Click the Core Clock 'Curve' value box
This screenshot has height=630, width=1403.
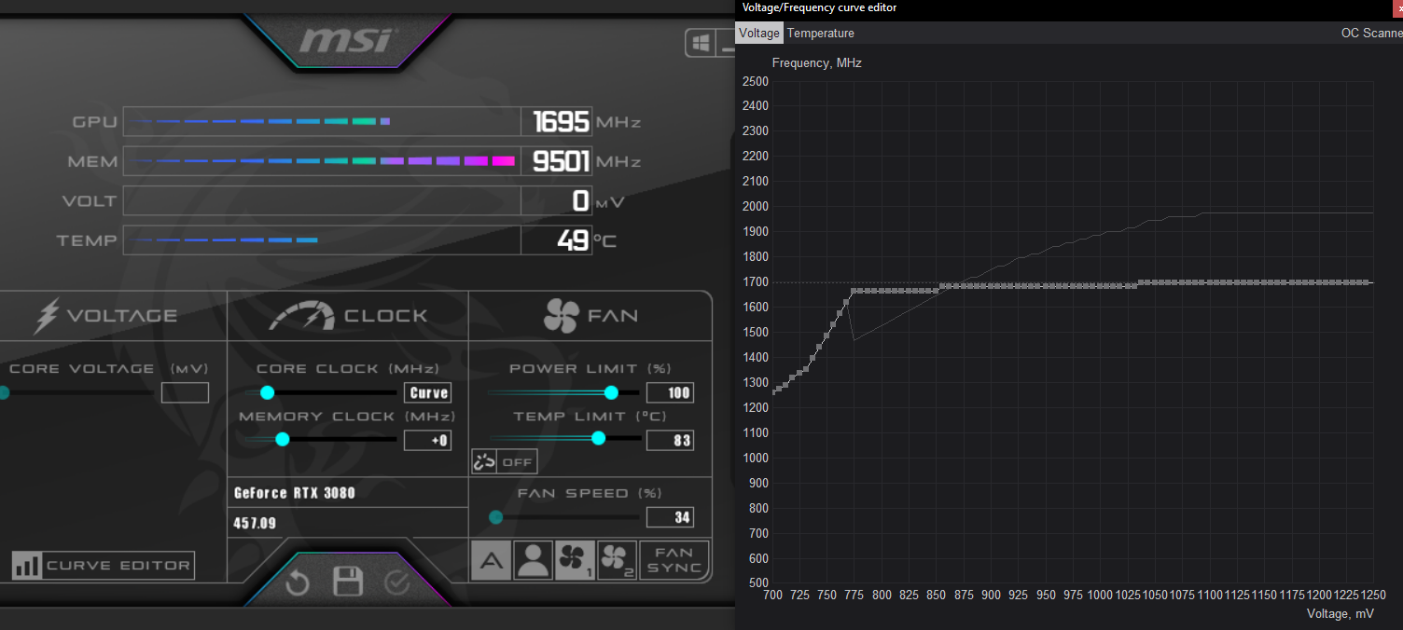point(428,392)
